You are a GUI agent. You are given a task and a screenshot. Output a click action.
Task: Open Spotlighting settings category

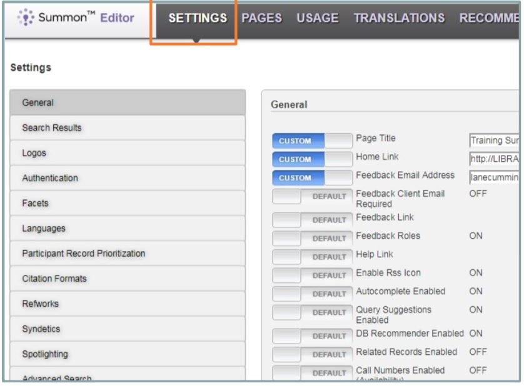128,354
